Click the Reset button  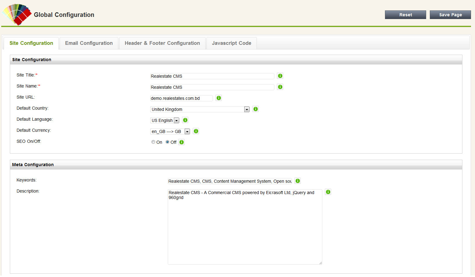(x=405, y=15)
